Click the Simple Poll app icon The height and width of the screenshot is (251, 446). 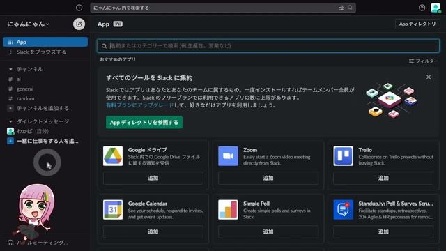coord(228,210)
